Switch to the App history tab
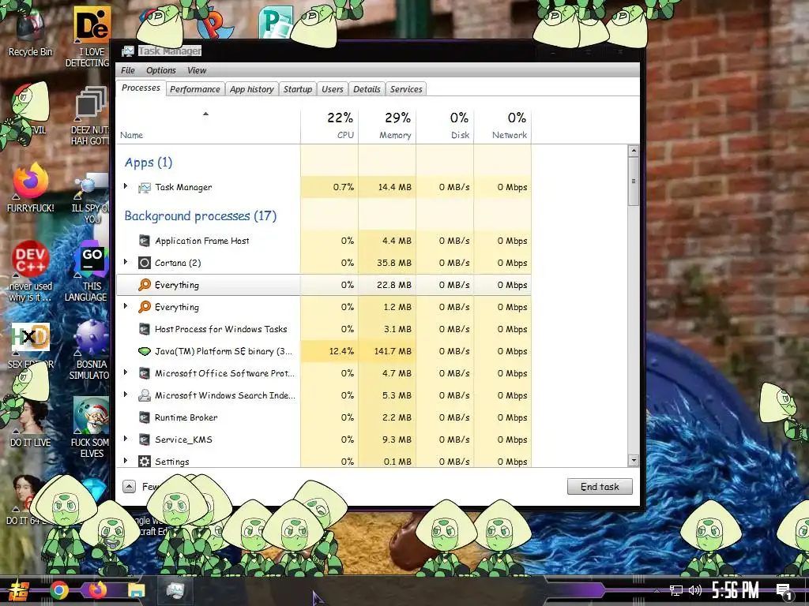The height and width of the screenshot is (606, 809). 252,89
